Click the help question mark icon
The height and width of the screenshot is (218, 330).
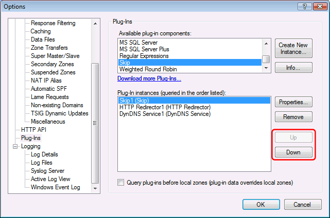click(305, 7)
